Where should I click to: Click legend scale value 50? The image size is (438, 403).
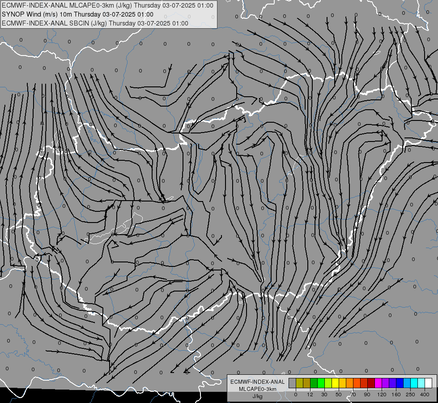tap(339, 394)
